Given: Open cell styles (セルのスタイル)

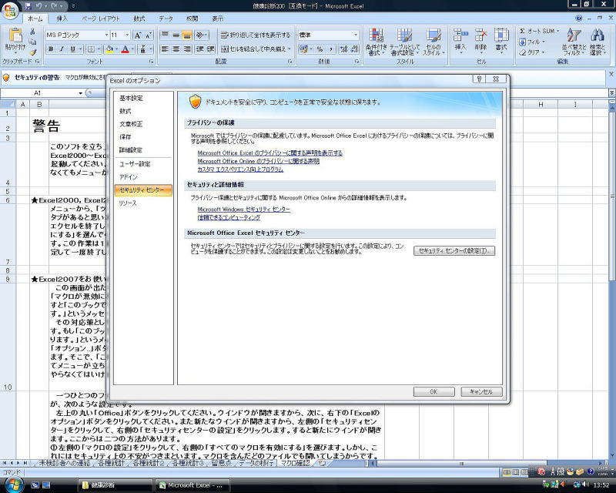Looking at the screenshot, I should coord(433,42).
